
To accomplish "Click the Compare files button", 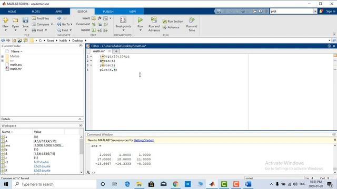I will coord(41,24).
